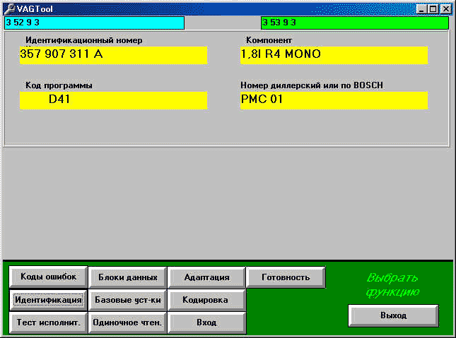The height and width of the screenshot is (338, 456).
Task: Check Готовность readiness status
Action: click(286, 277)
